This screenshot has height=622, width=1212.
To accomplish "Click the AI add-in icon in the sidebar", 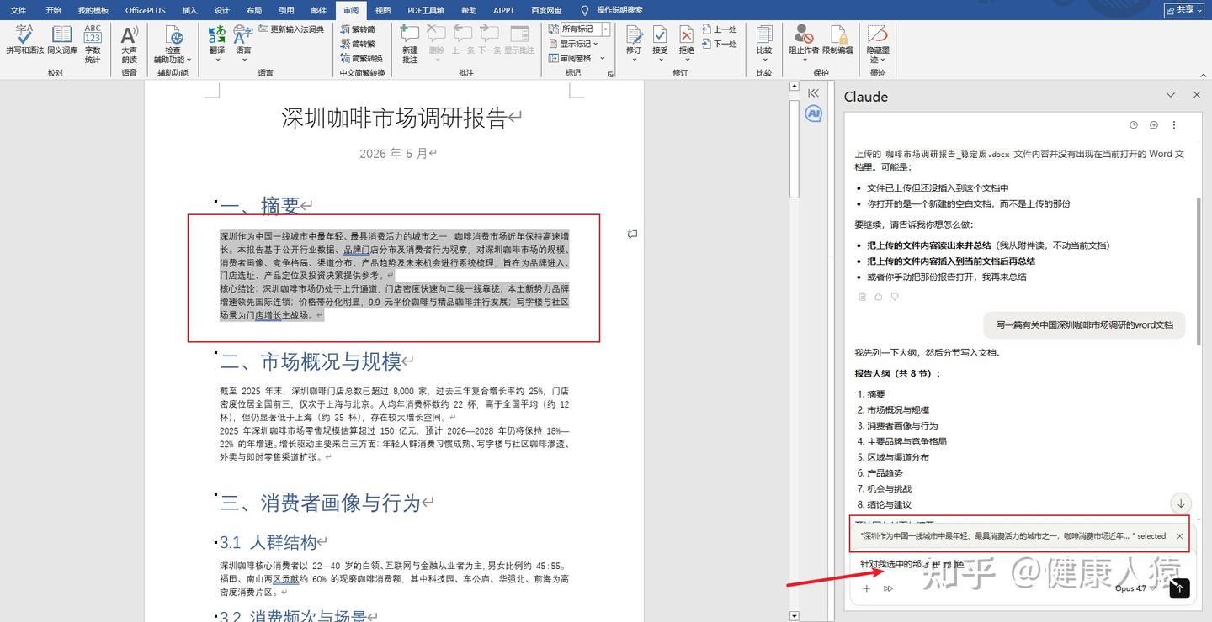I will [x=813, y=113].
